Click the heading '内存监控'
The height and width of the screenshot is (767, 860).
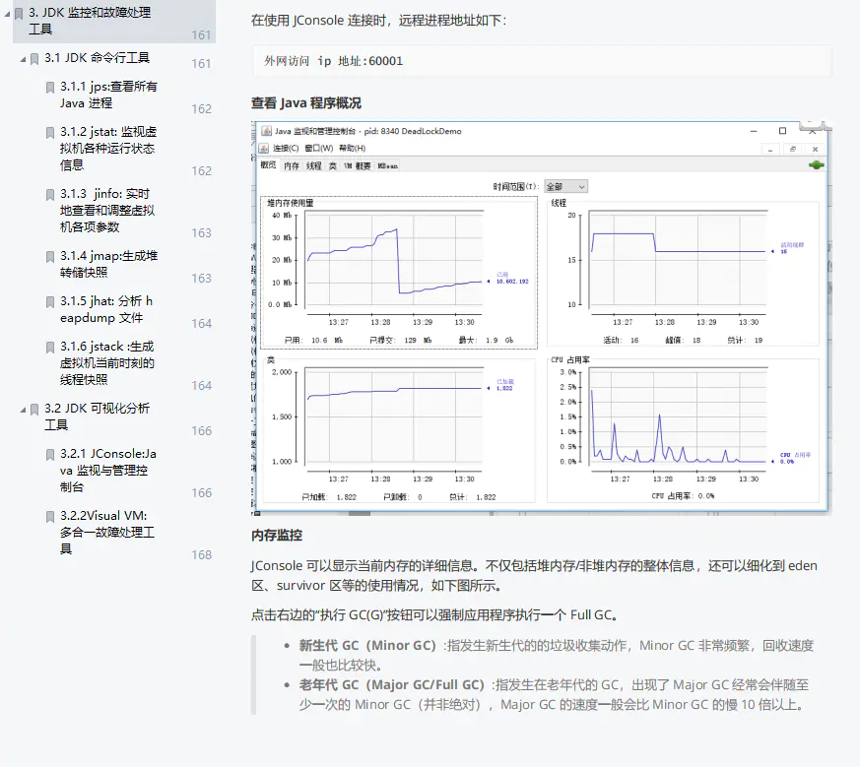(277, 535)
